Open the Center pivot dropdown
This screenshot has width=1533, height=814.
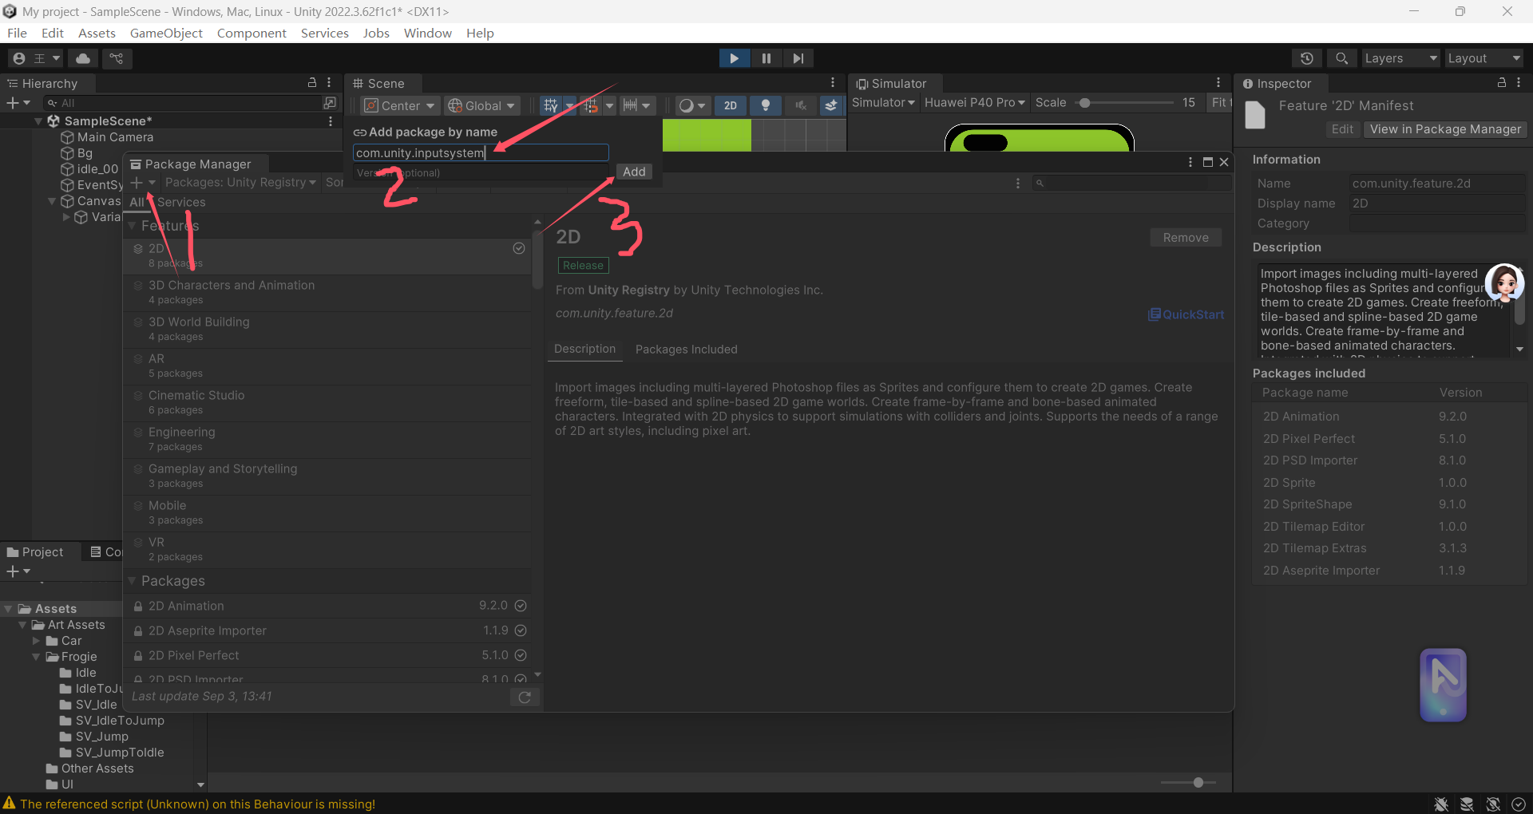click(399, 105)
